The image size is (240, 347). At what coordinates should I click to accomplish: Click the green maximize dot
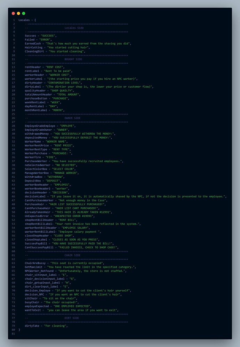click(24, 14)
